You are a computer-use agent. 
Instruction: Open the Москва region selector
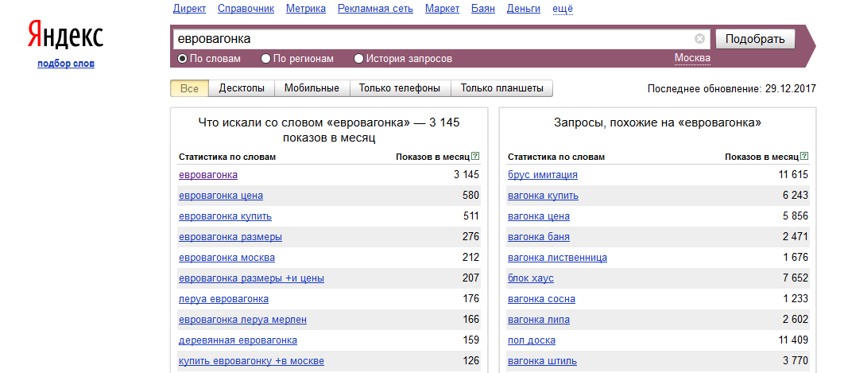tap(692, 58)
